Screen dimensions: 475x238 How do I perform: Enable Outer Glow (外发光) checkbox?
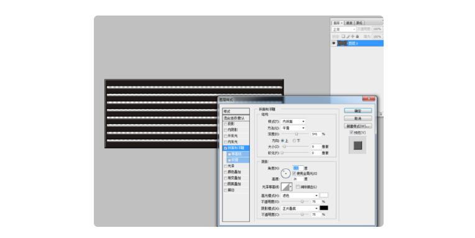pos(226,136)
